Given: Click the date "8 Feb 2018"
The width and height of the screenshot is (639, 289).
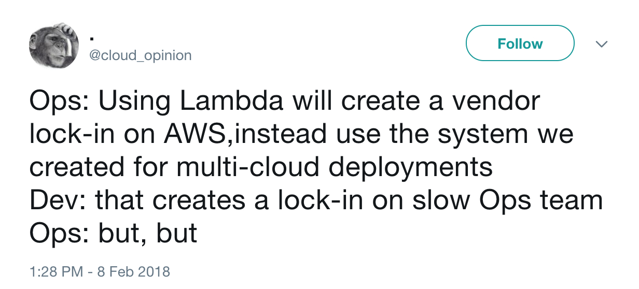Looking at the screenshot, I should 134,271.
